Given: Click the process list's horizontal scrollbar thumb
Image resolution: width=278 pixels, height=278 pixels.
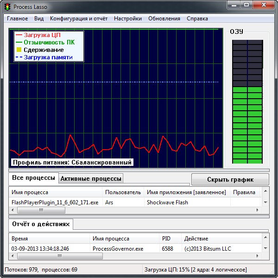Looking at the screenshot, I should coord(41,210).
